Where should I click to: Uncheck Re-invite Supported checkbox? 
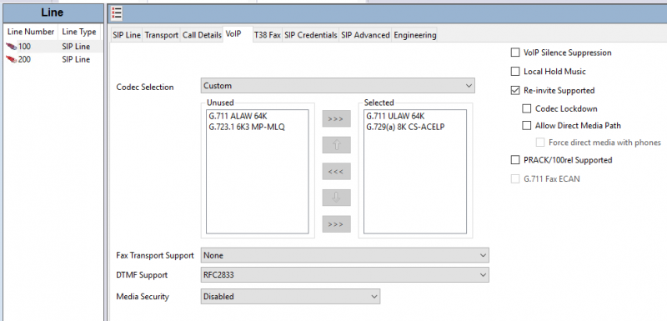tap(515, 90)
